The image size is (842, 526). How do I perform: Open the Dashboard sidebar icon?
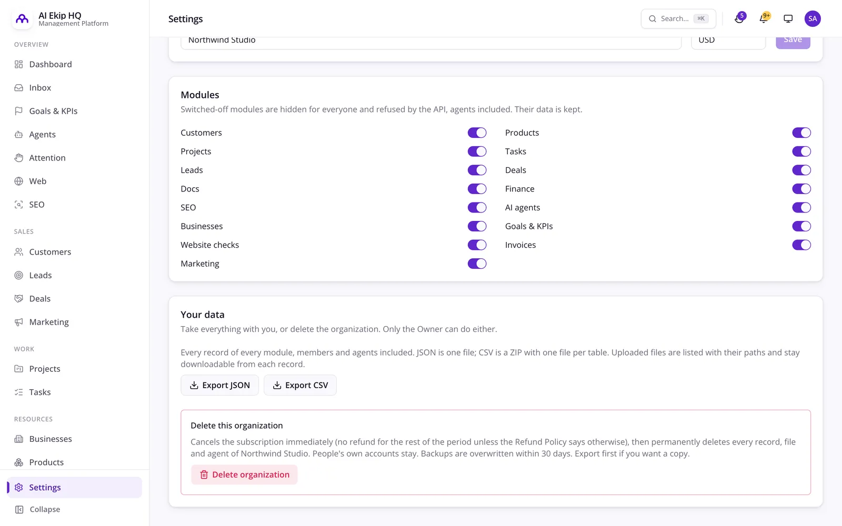pos(19,64)
